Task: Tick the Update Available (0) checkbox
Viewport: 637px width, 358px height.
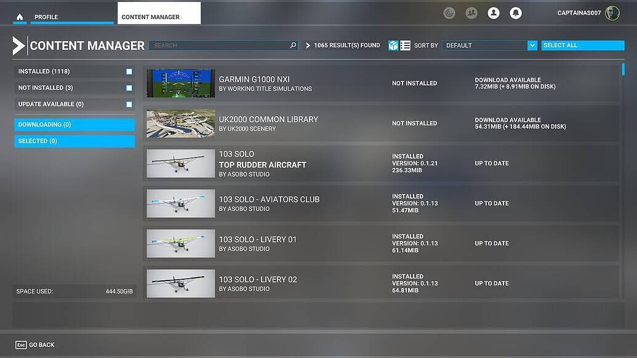Action: [x=129, y=105]
